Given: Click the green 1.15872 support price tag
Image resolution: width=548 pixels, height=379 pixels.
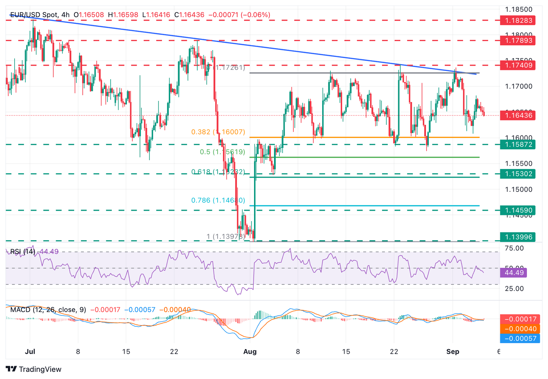Looking at the screenshot, I should (x=518, y=144).
